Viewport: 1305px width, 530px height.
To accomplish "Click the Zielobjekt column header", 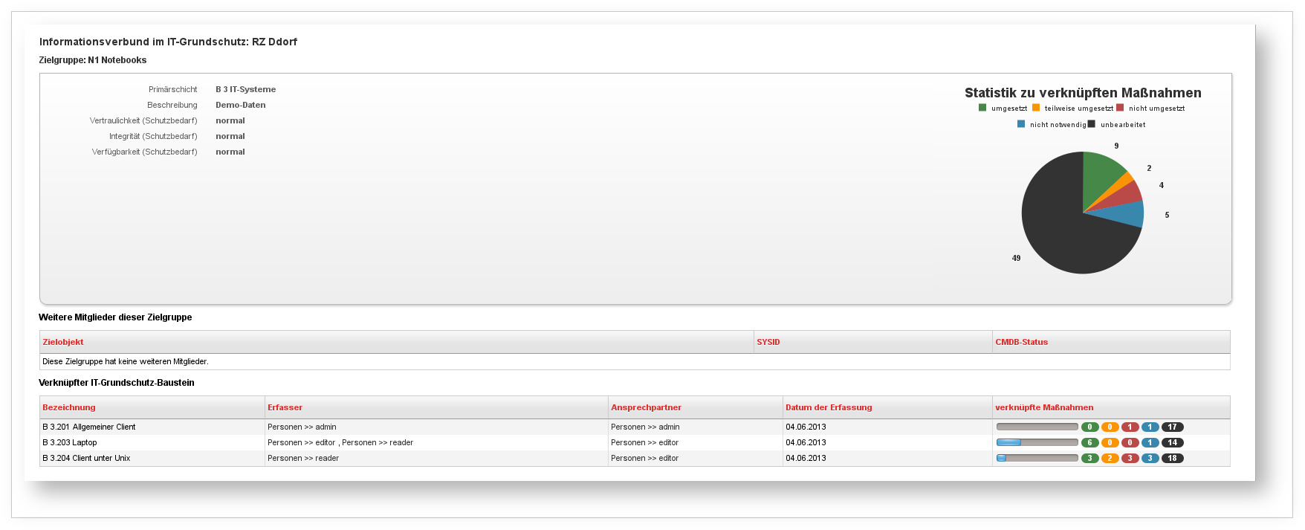I will point(63,342).
